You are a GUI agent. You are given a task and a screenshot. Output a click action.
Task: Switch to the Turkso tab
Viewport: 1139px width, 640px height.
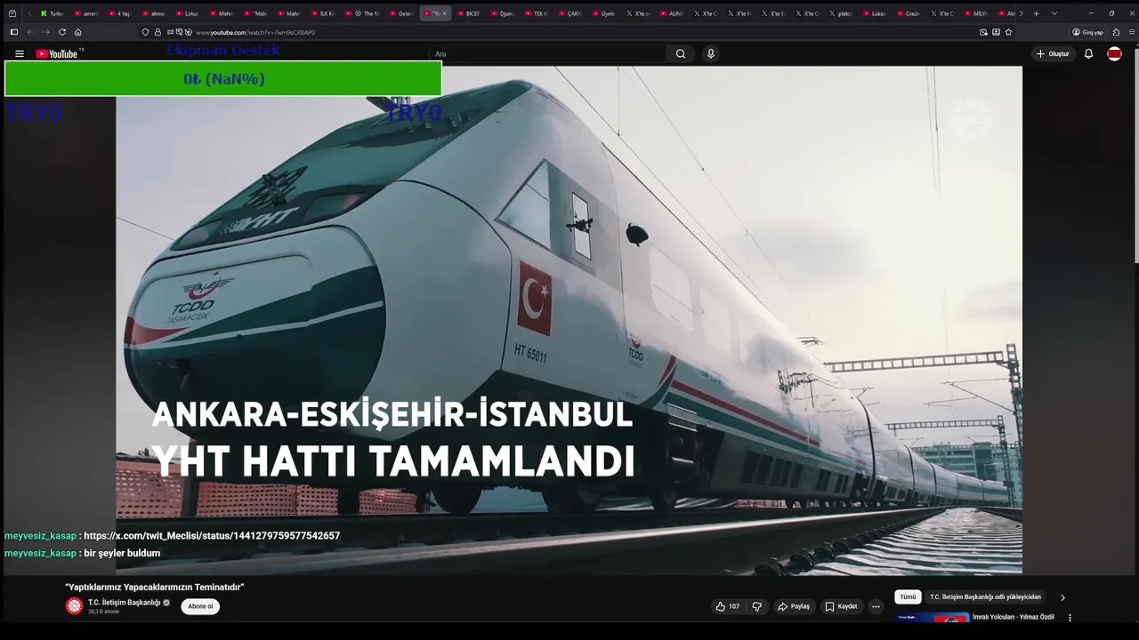coord(53,13)
